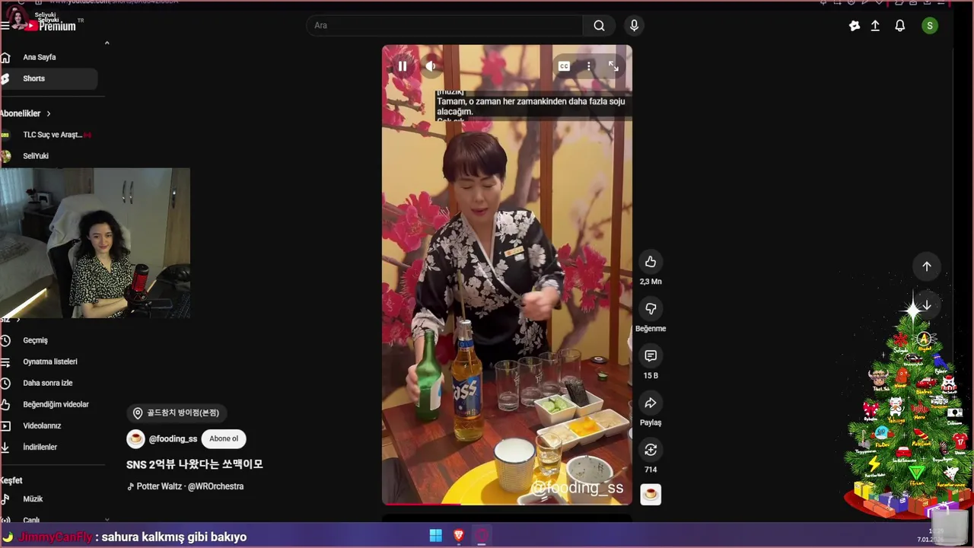Mute the Shorts video volume

click(431, 66)
